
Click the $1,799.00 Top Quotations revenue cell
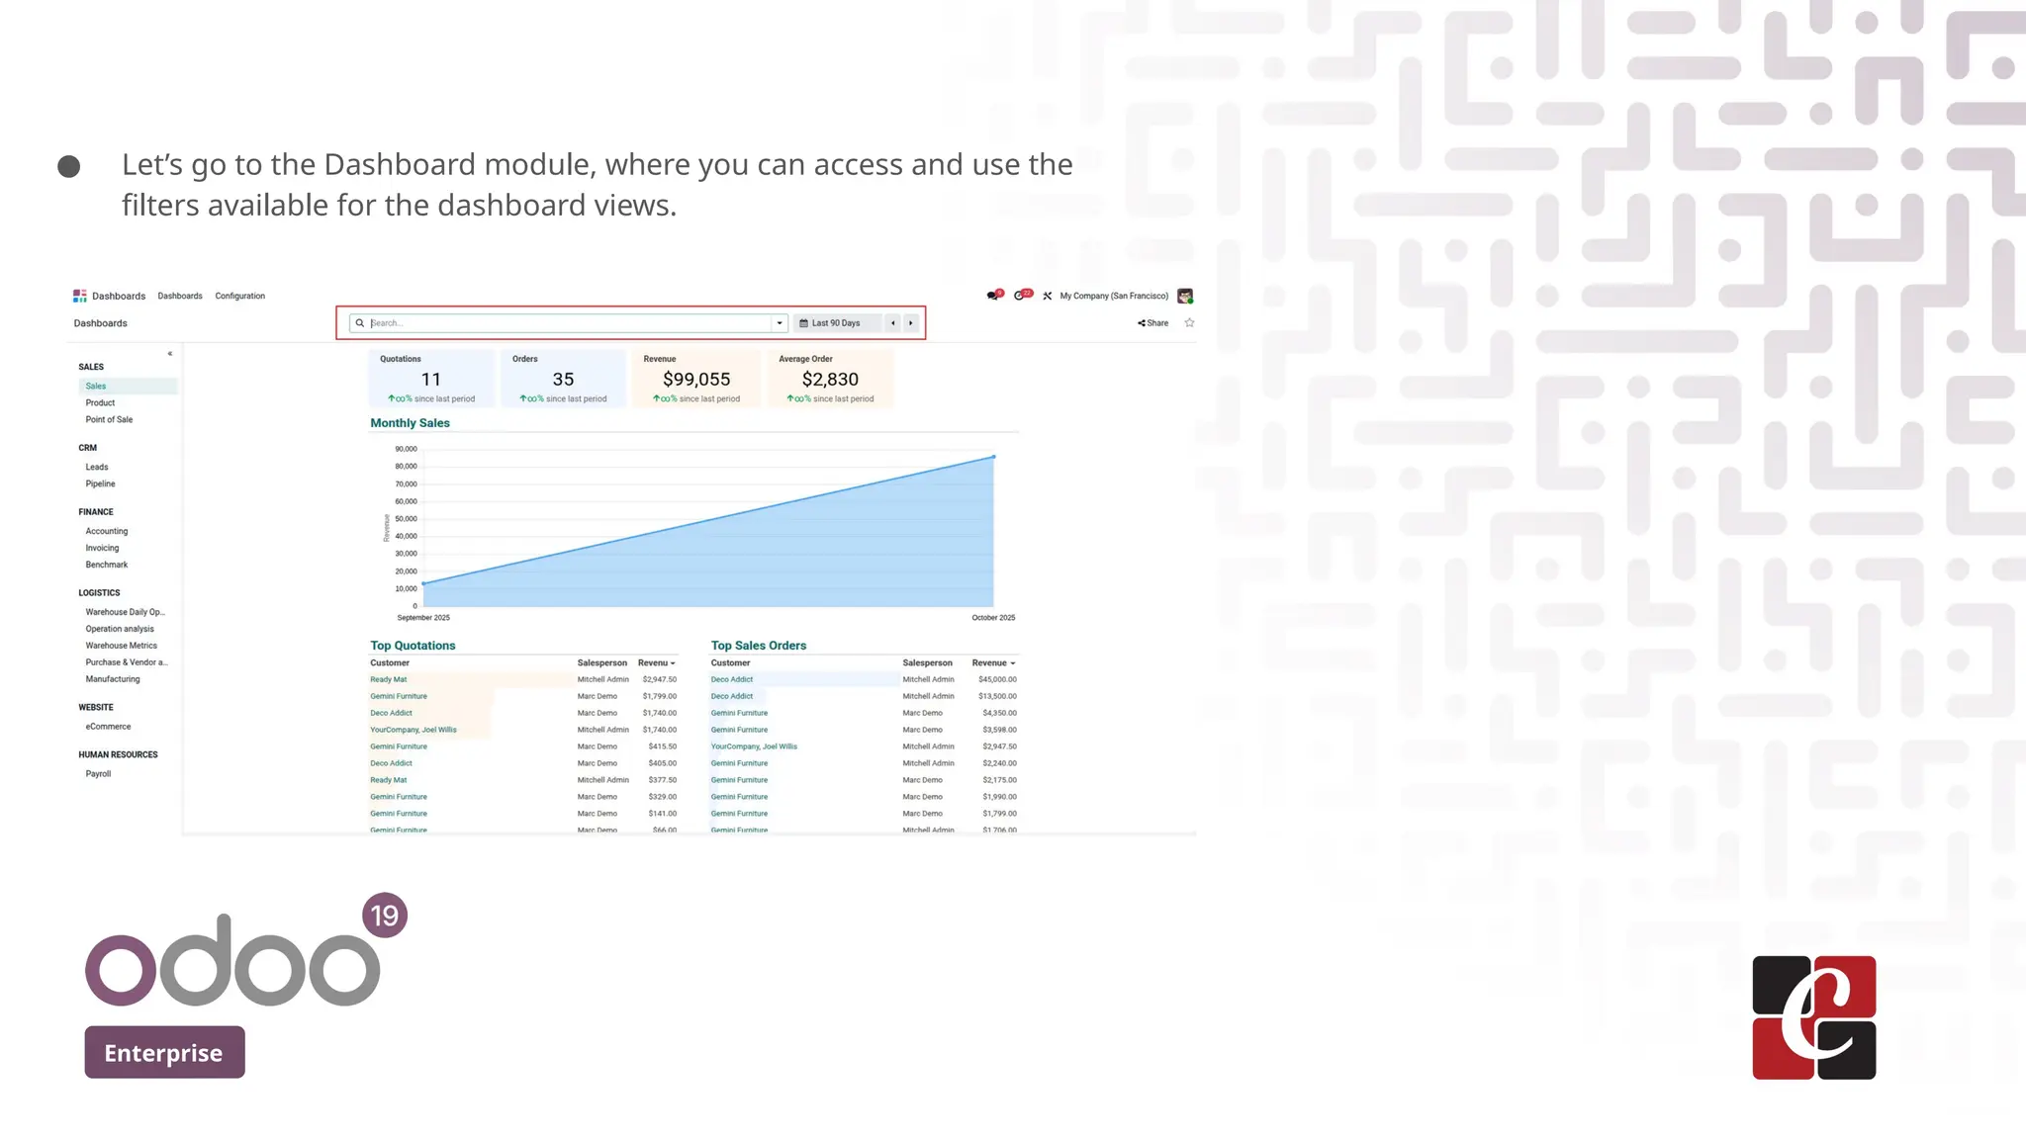(x=660, y=697)
